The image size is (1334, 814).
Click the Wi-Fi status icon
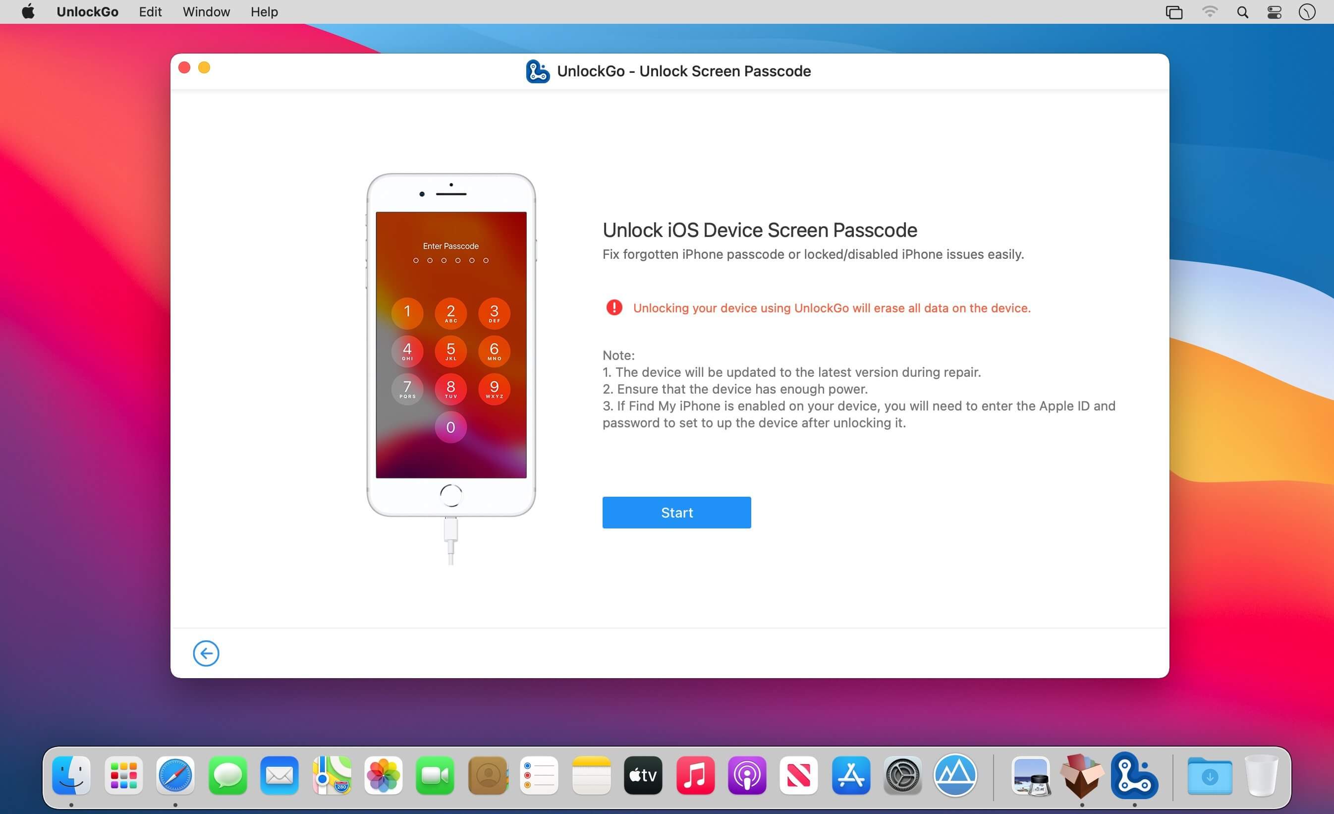coord(1210,12)
